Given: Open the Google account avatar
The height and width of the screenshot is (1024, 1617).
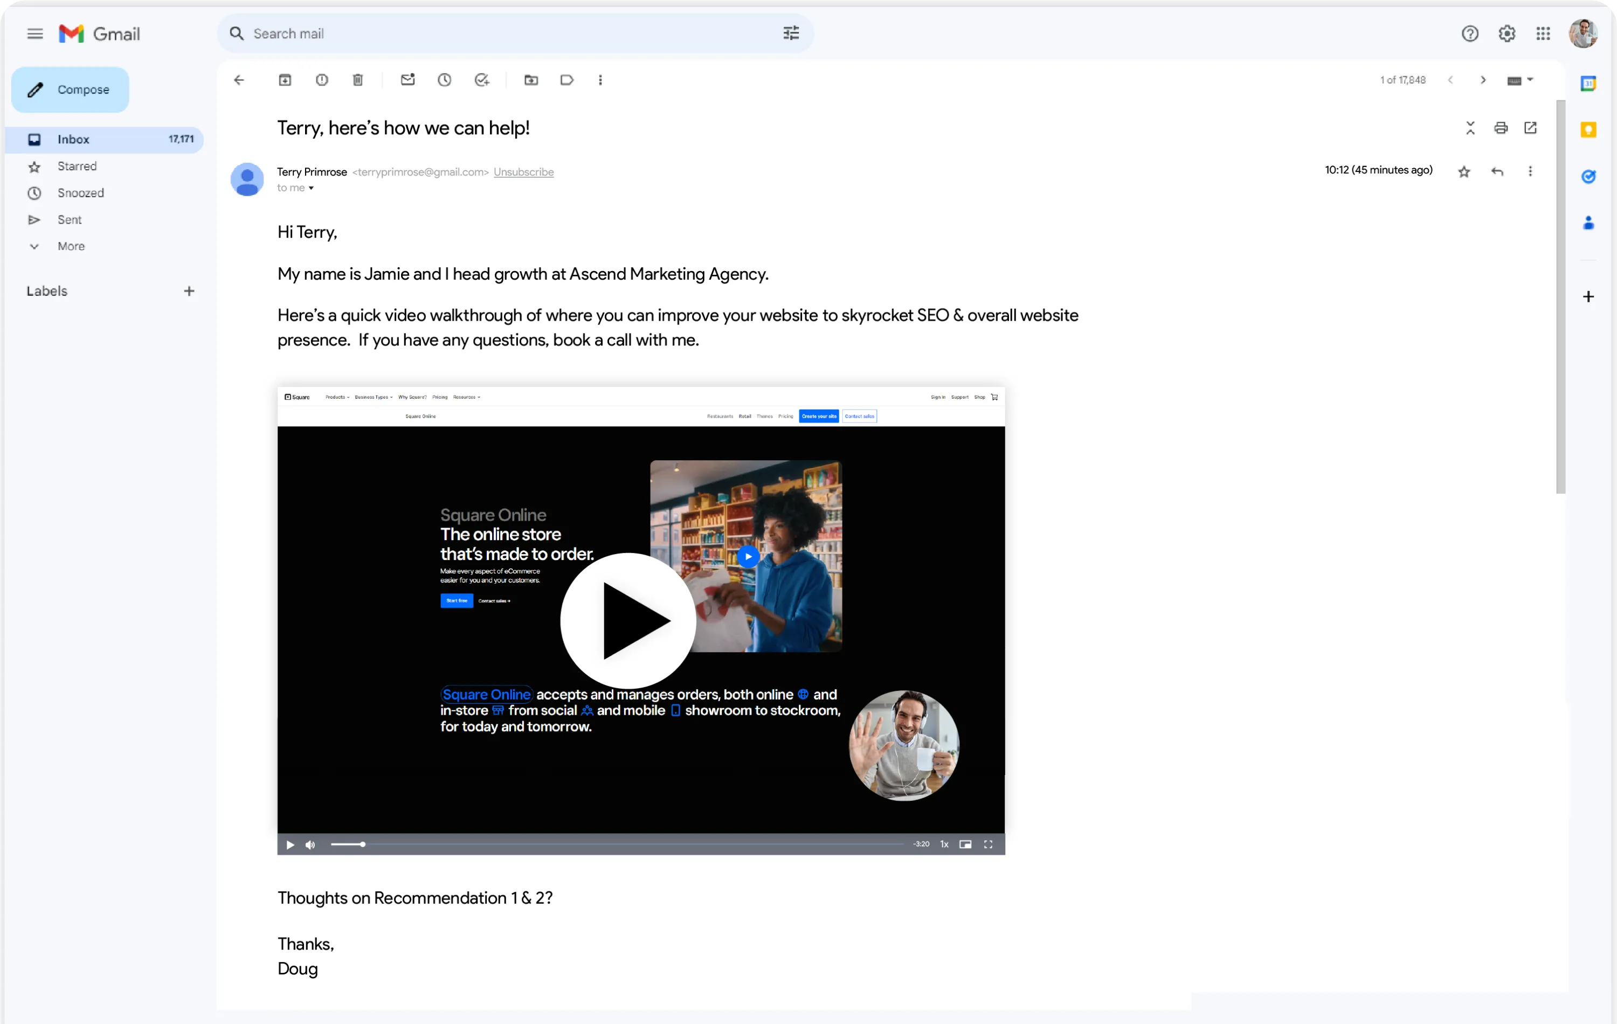Looking at the screenshot, I should [x=1583, y=33].
